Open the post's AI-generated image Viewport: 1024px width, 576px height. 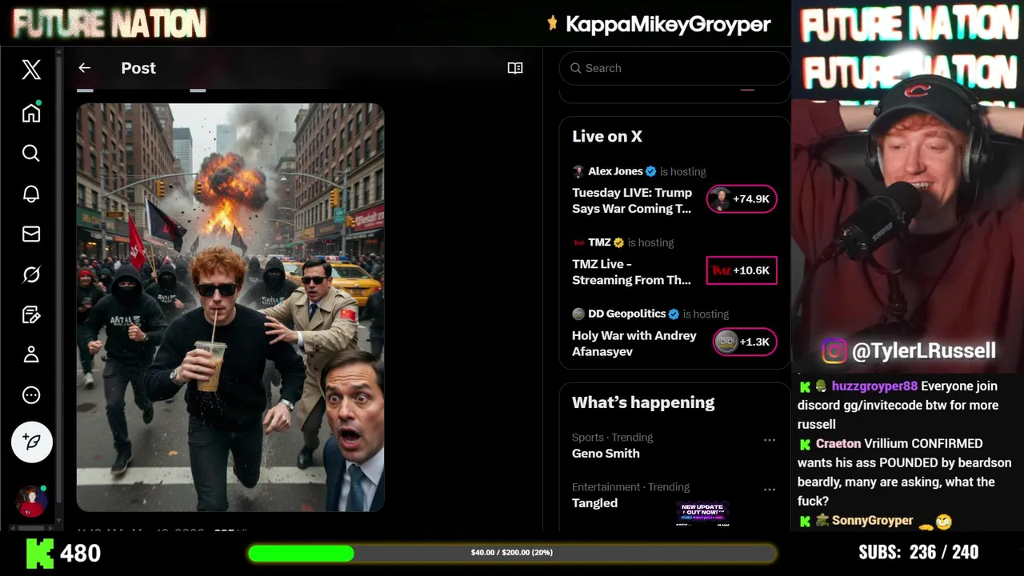230,307
